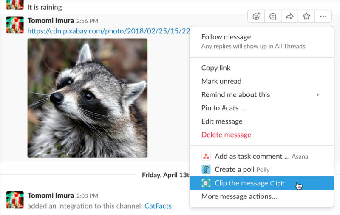Expand the "Remind me about this" submenu arrow
The width and height of the screenshot is (340, 215).
317,95
